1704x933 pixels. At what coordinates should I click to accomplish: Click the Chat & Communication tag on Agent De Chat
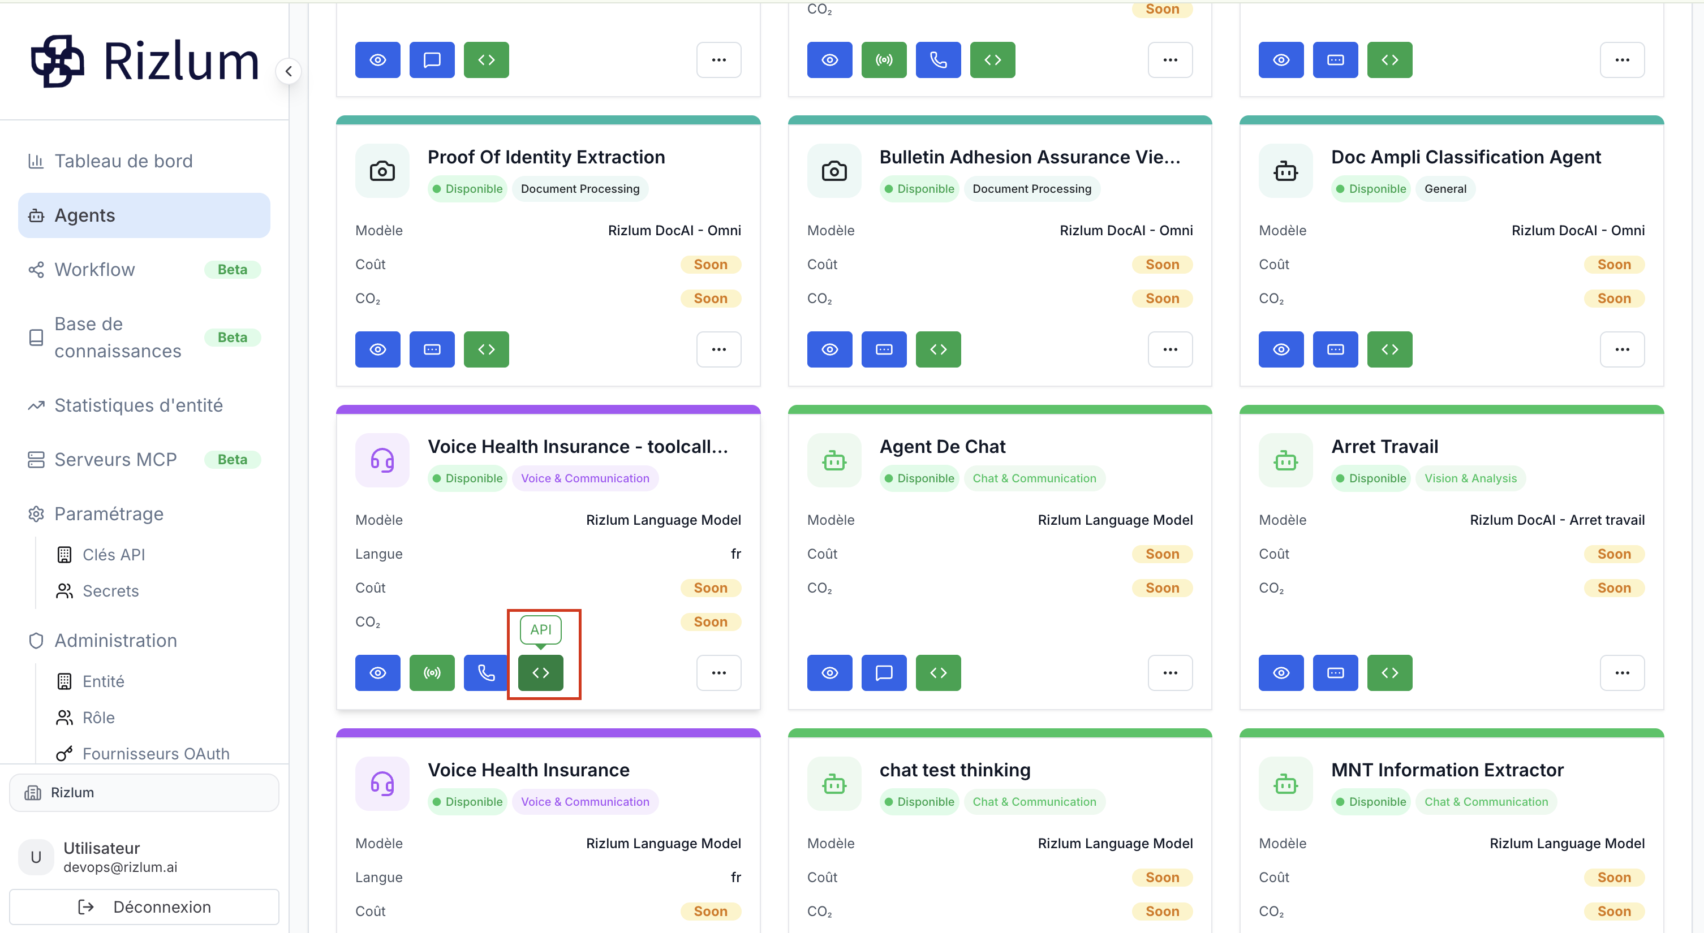coord(1035,478)
